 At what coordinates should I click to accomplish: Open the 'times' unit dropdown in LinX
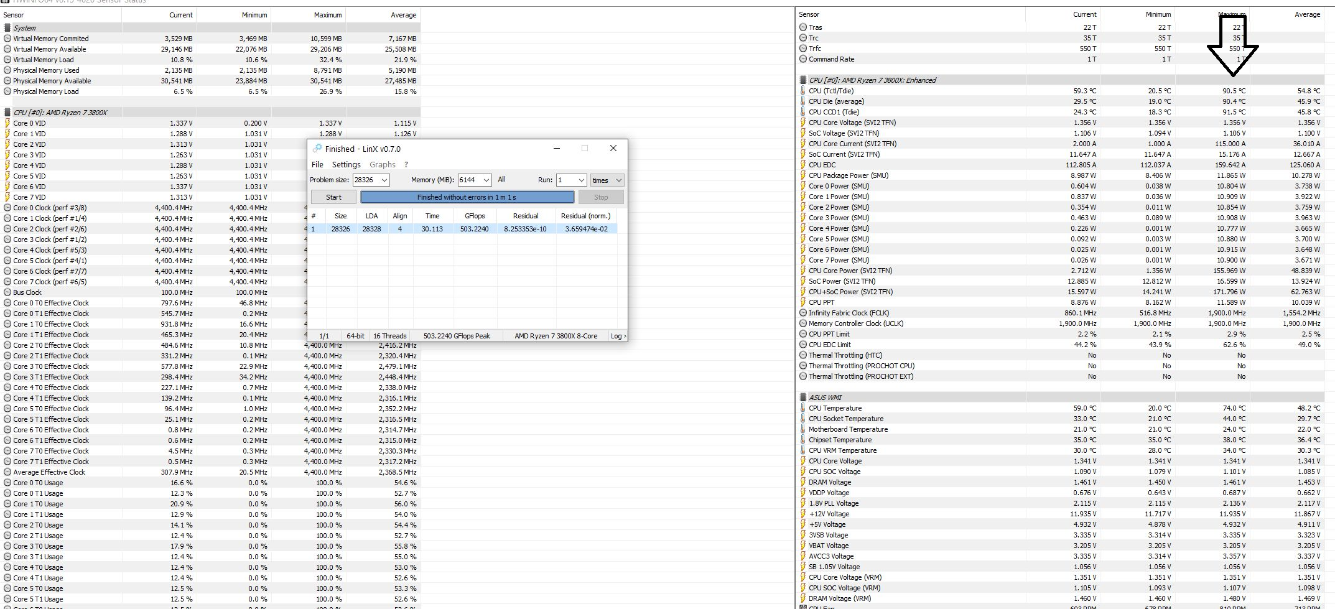(x=607, y=180)
